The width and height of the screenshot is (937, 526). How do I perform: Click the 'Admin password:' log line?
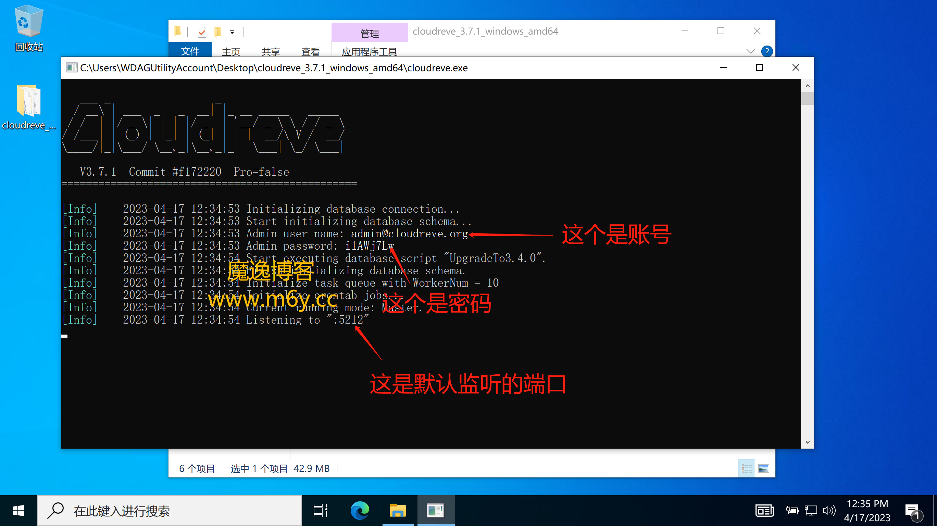tap(228, 246)
